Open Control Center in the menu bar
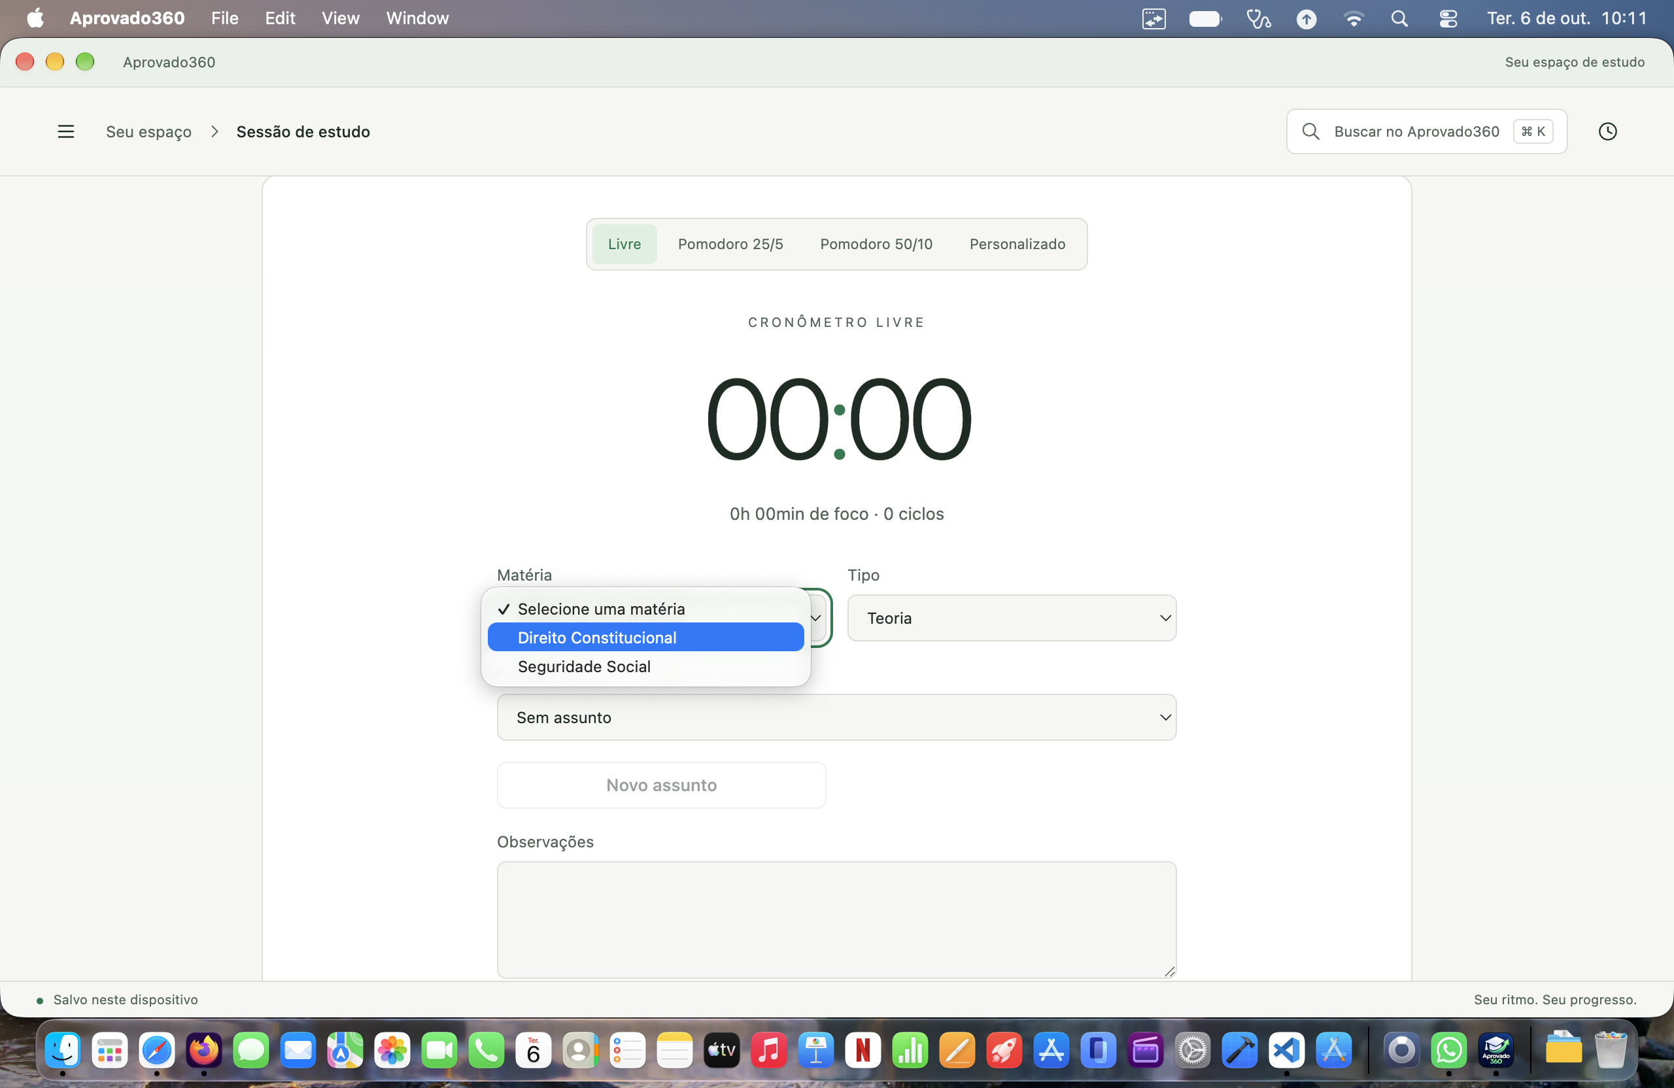Image resolution: width=1674 pixels, height=1088 pixels. coord(1448,18)
